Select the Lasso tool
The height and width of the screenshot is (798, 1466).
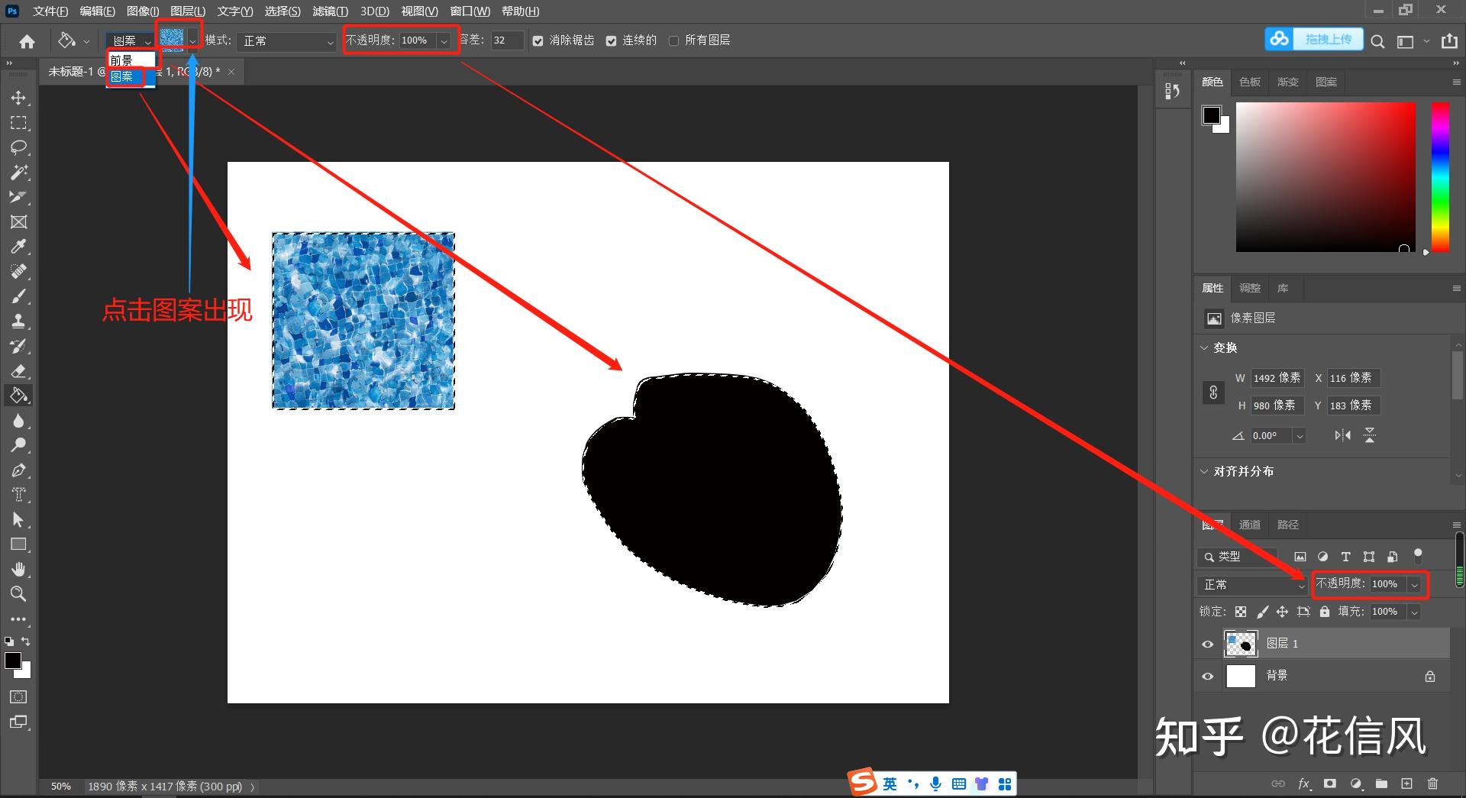tap(19, 147)
